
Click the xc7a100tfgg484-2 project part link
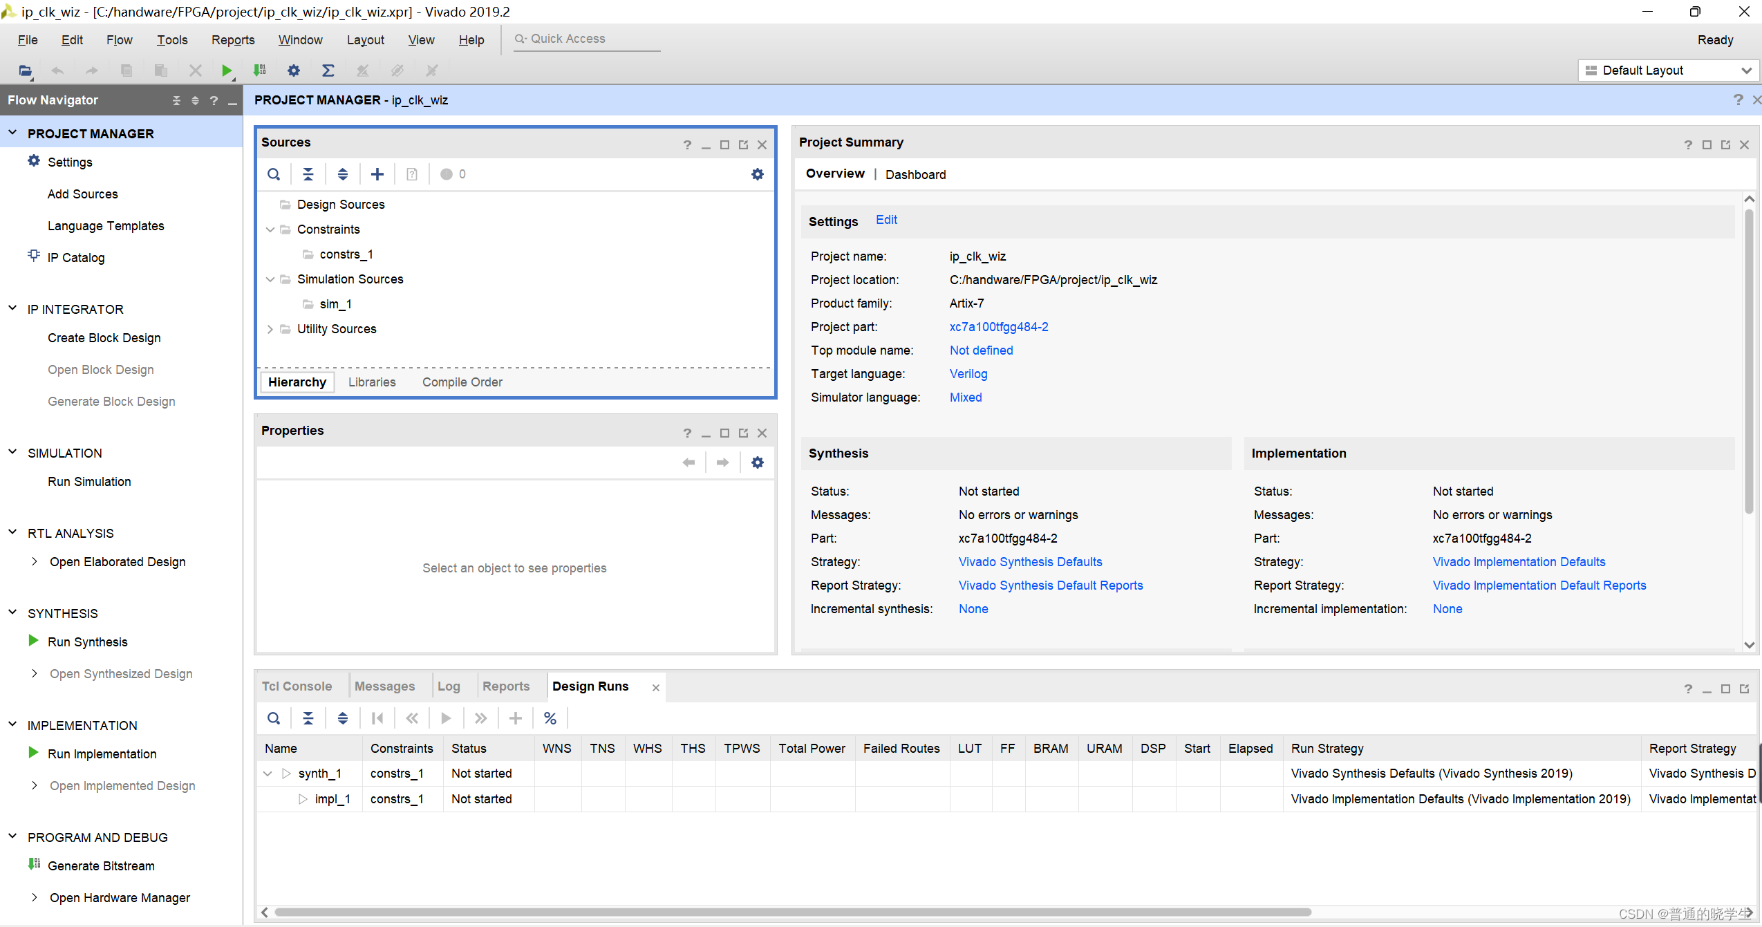[x=998, y=327]
